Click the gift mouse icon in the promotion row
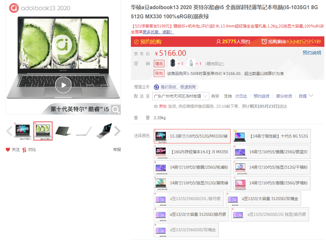Image resolution: width=326 pixels, height=242 pixels. [172, 63]
